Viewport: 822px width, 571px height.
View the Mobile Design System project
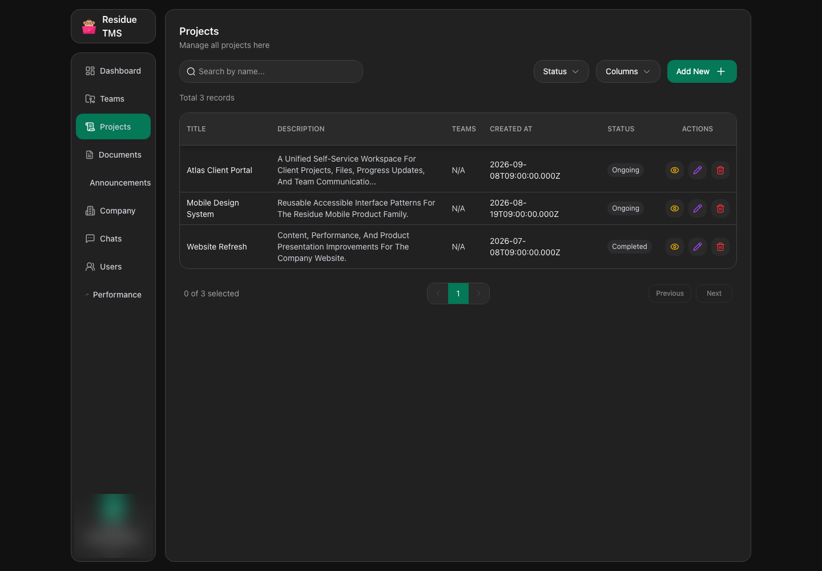[x=675, y=208]
